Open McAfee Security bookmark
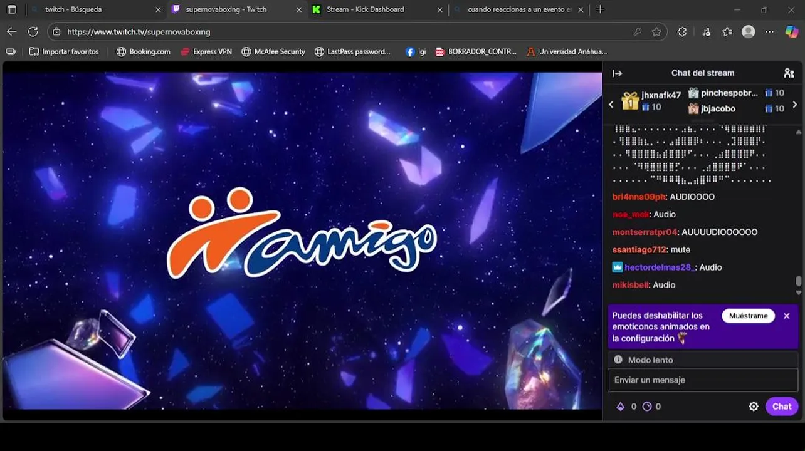Screen dimensions: 805x451 (273, 51)
